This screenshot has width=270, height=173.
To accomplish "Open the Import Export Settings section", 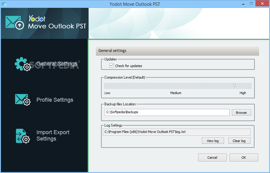I will click(53, 135).
